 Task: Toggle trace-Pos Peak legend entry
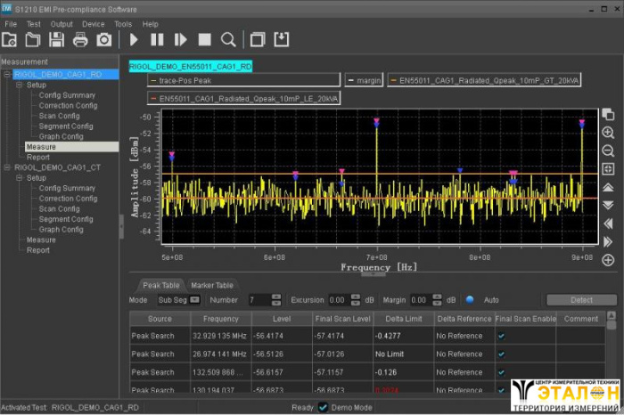pos(243,80)
